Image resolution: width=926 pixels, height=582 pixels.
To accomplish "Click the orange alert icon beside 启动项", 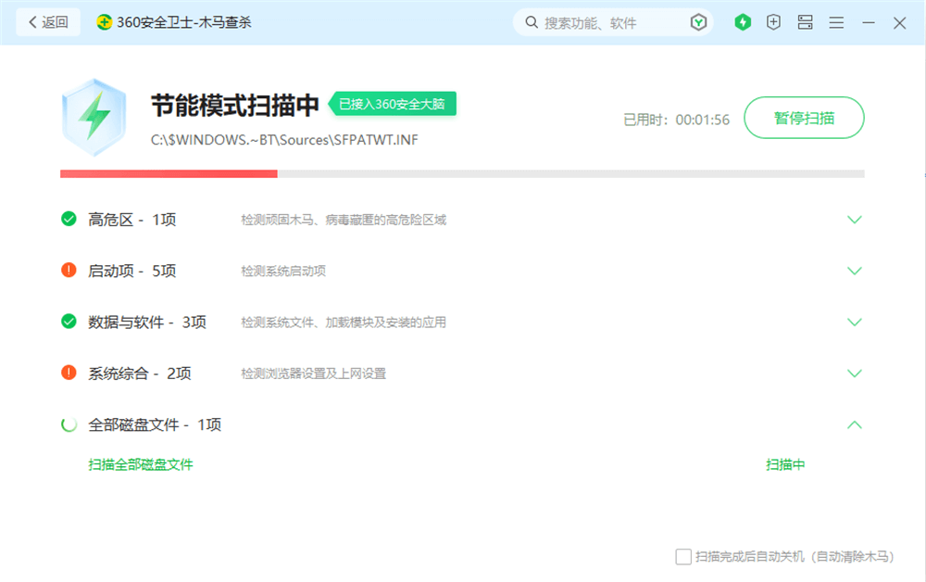I will [68, 271].
